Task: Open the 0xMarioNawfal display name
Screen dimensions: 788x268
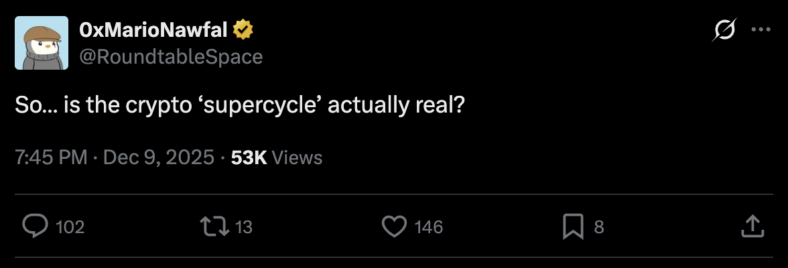Action: [x=154, y=30]
